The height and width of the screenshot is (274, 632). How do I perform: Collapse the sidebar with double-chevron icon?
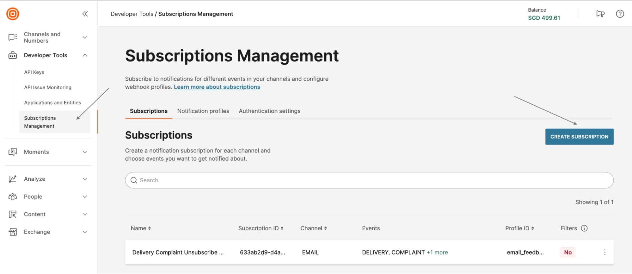(x=85, y=14)
